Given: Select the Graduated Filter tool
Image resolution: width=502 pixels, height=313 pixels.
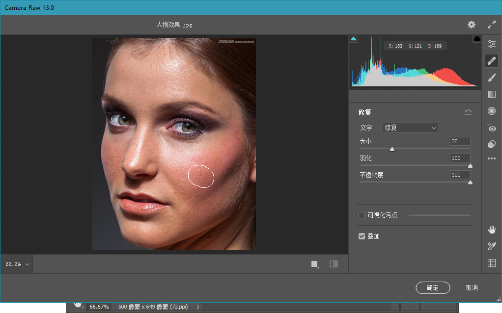Looking at the screenshot, I should 491,94.
